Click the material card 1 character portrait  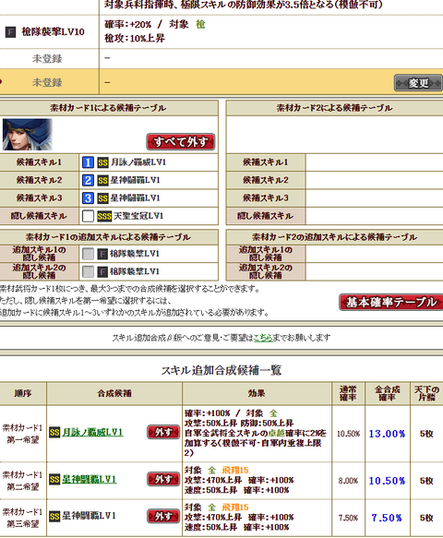click(28, 135)
